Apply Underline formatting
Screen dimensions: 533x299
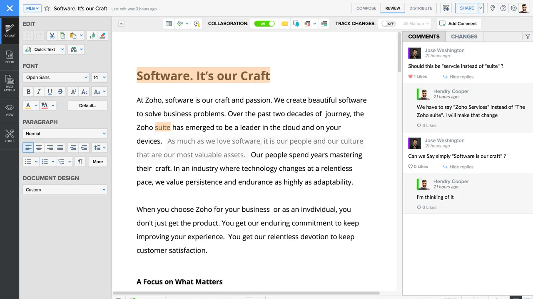coord(50,92)
